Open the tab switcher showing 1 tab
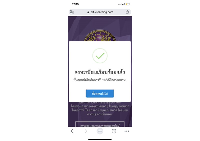 [x=114, y=131]
